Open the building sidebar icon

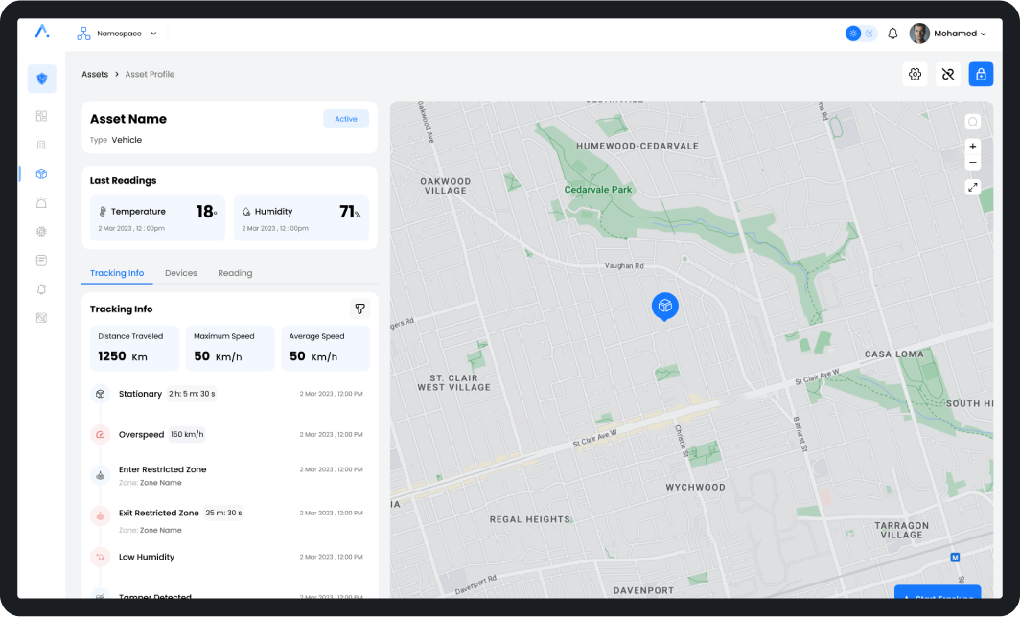[x=41, y=145]
